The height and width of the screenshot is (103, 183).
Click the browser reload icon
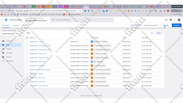[x=9, y=11]
